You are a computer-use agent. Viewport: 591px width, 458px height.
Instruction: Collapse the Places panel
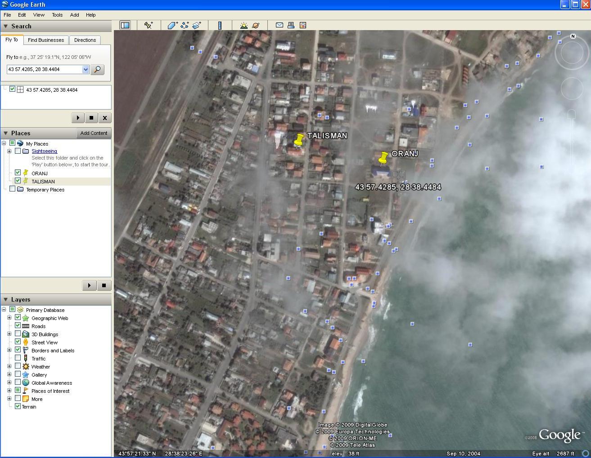point(6,133)
